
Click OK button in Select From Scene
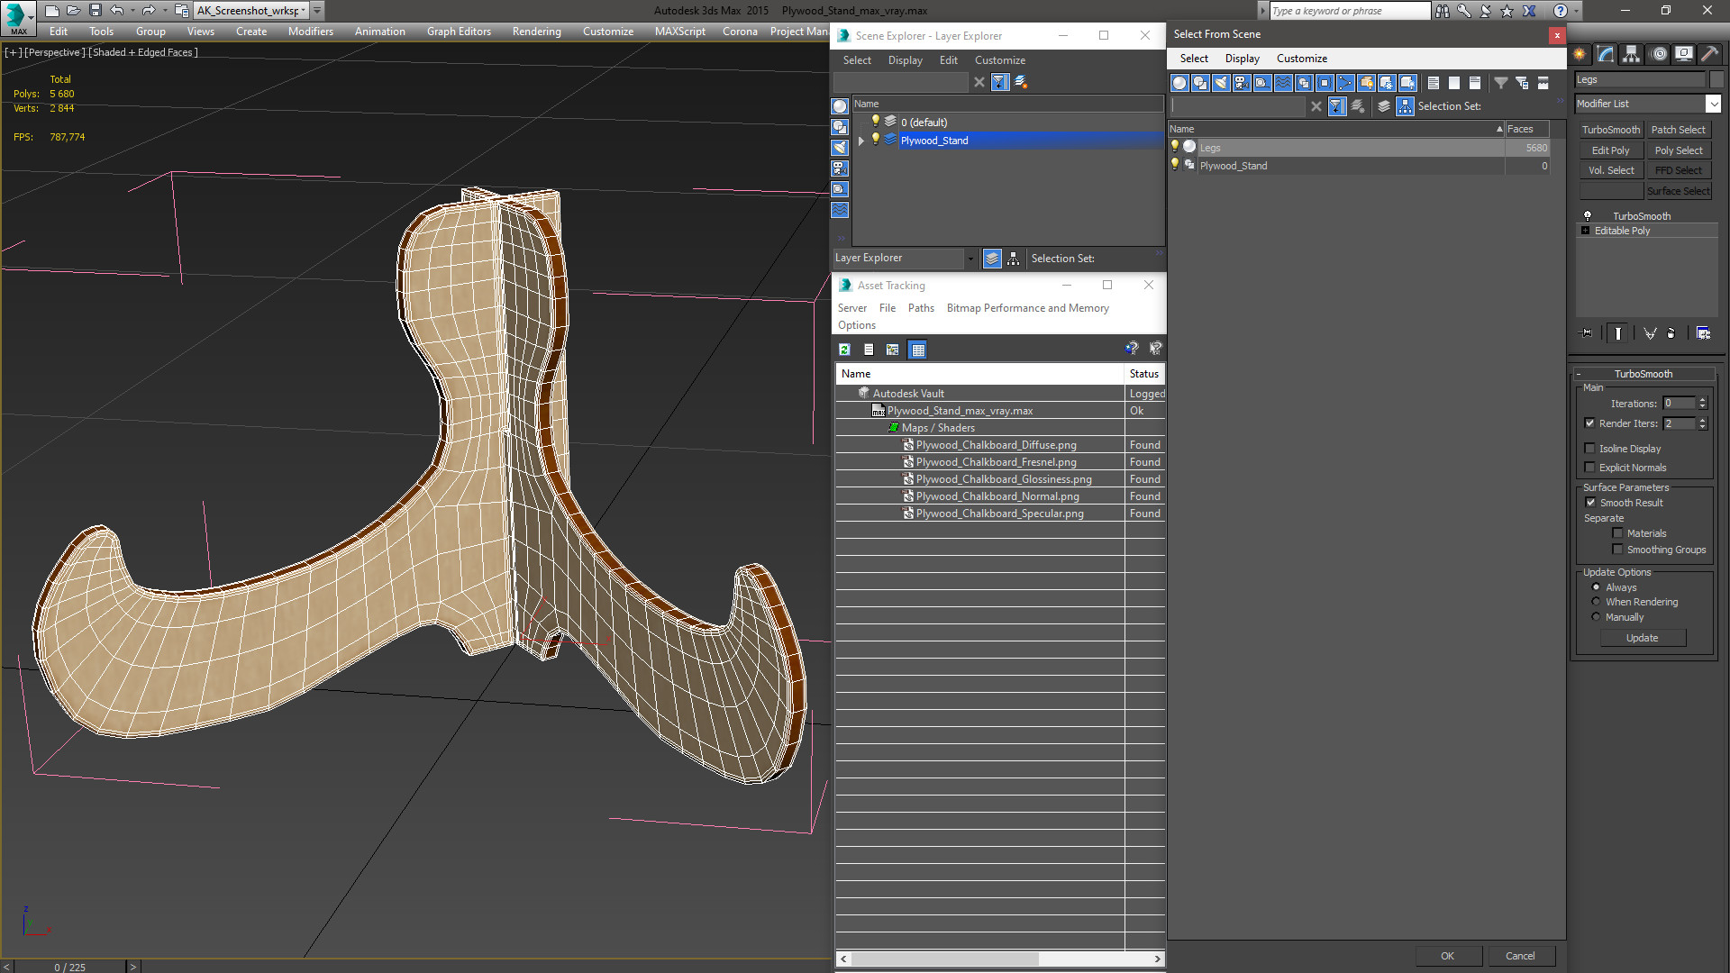coord(1447,956)
